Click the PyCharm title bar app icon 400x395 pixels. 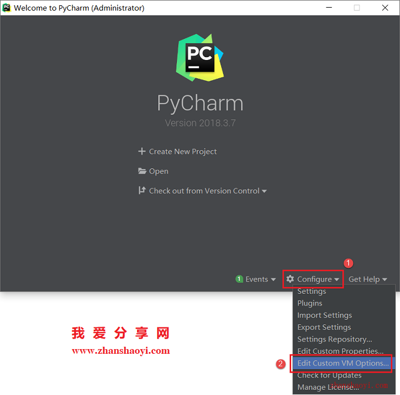6,8
